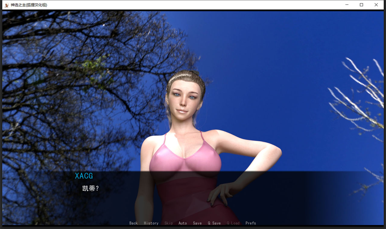Toggle Skip mode in quick menu
This screenshot has width=386, height=229.
[169, 223]
